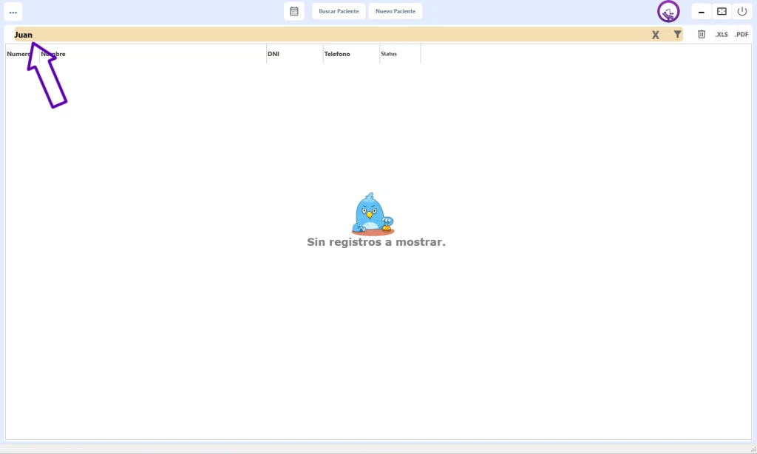Screen dimensions: 757x454
Task: Export the list to .XLS
Action: pyautogui.click(x=722, y=35)
